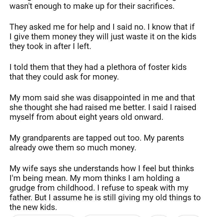Viewport: 212px width, 217px height.
Task: Click the word "father" in the last paragraph
Action: pos(21,197)
